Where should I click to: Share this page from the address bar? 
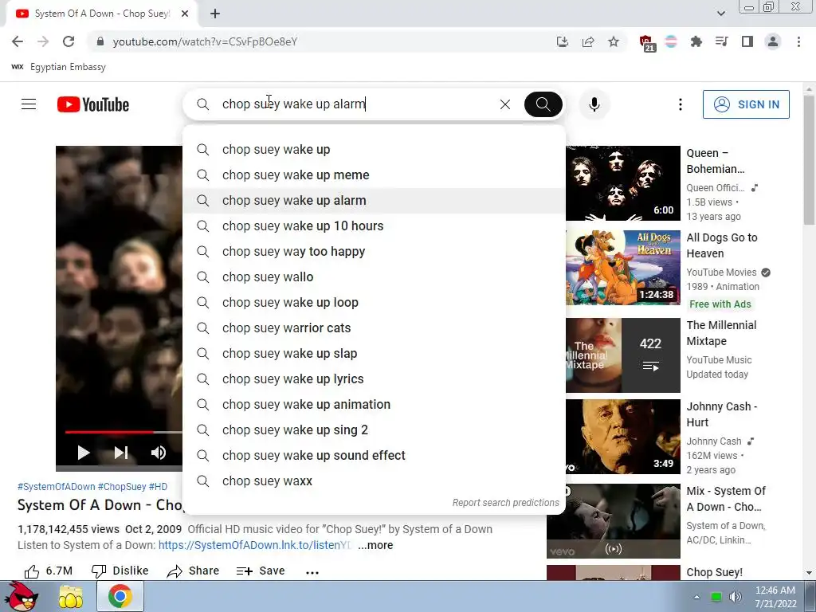point(588,41)
